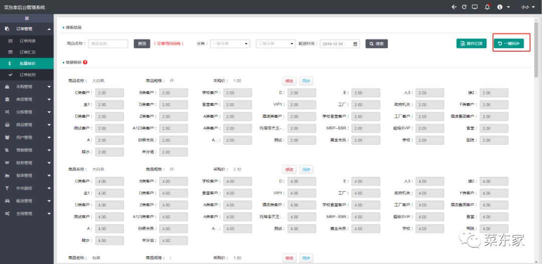Click the VIP1 price field showing 2.00
Viewport: 542px width, 264px height.
coord(302,105)
